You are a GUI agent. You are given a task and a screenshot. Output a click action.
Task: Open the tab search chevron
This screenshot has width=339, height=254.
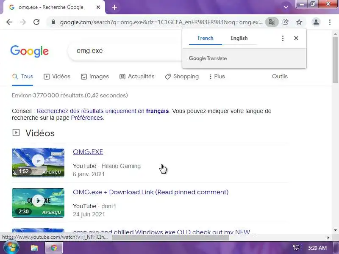pyautogui.click(x=286, y=7)
